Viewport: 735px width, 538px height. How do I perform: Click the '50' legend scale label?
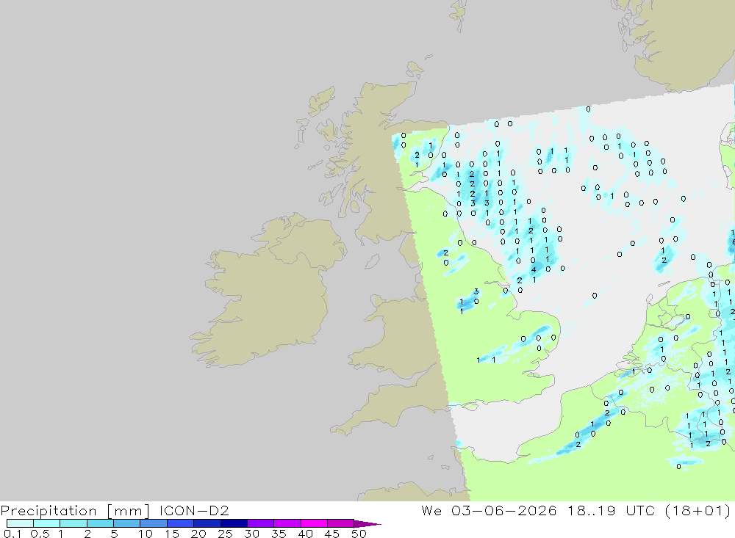(x=359, y=534)
